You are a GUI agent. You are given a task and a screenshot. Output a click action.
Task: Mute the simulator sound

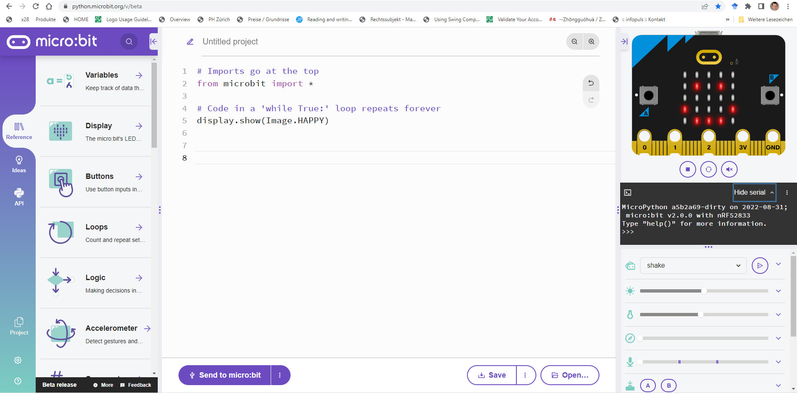(x=729, y=169)
